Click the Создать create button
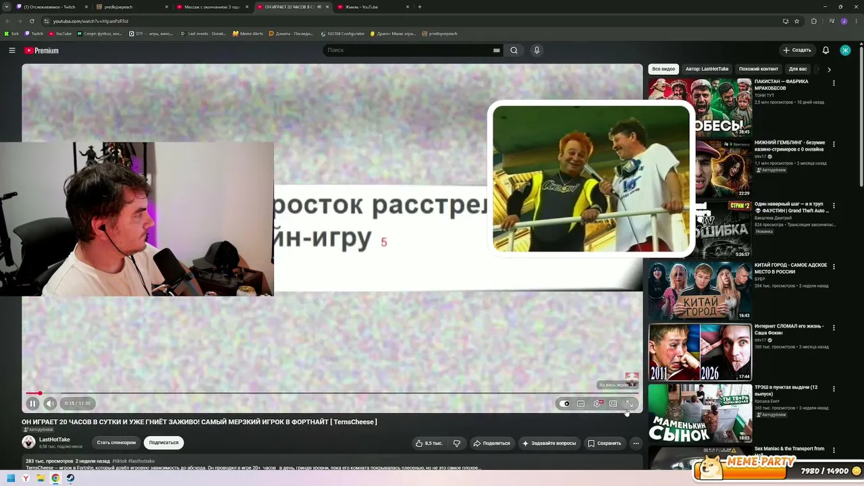Viewport: 864px width, 486px height. pyautogui.click(x=797, y=50)
